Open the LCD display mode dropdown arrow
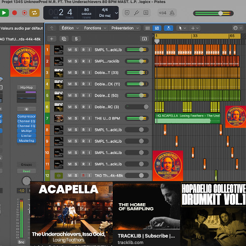Screen dimensions: 246x246 pyautogui.click(x=117, y=13)
